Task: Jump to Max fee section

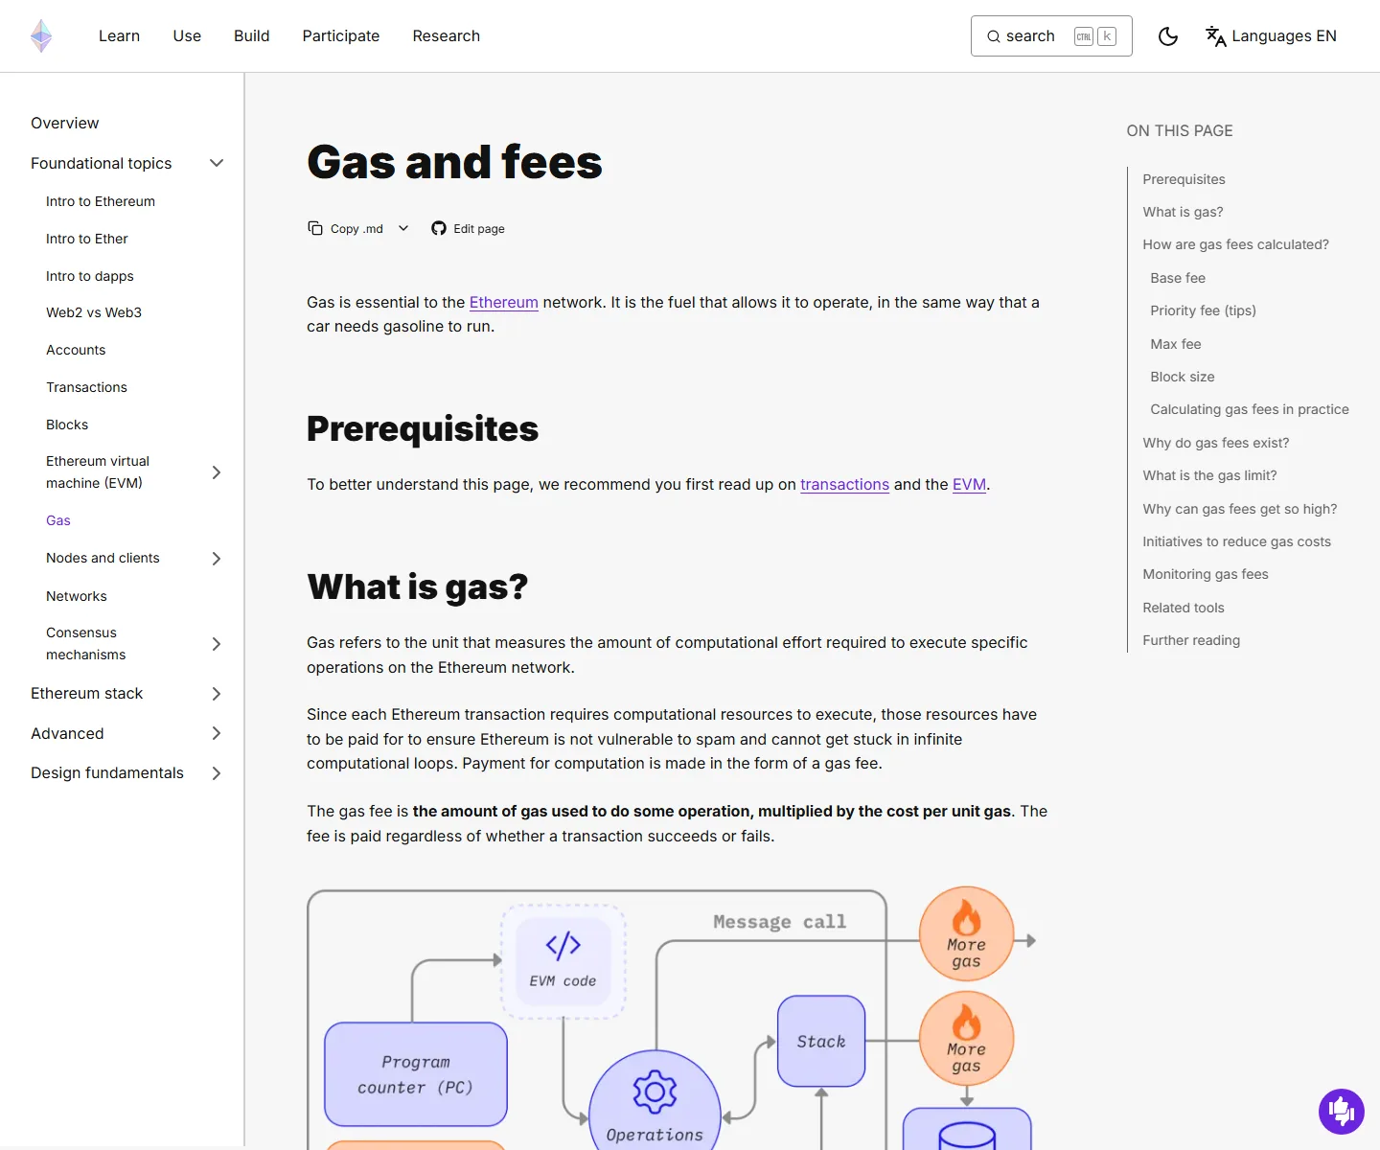Action: pyautogui.click(x=1175, y=344)
